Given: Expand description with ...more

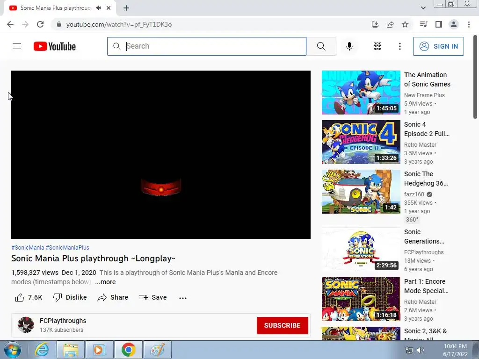Looking at the screenshot, I should [x=105, y=282].
